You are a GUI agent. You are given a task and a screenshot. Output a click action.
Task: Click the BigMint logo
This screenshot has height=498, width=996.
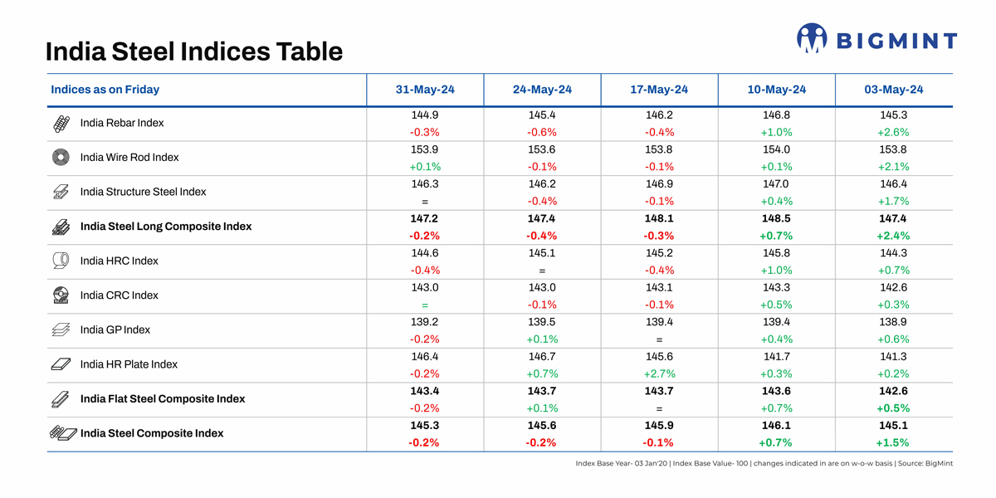tap(876, 39)
